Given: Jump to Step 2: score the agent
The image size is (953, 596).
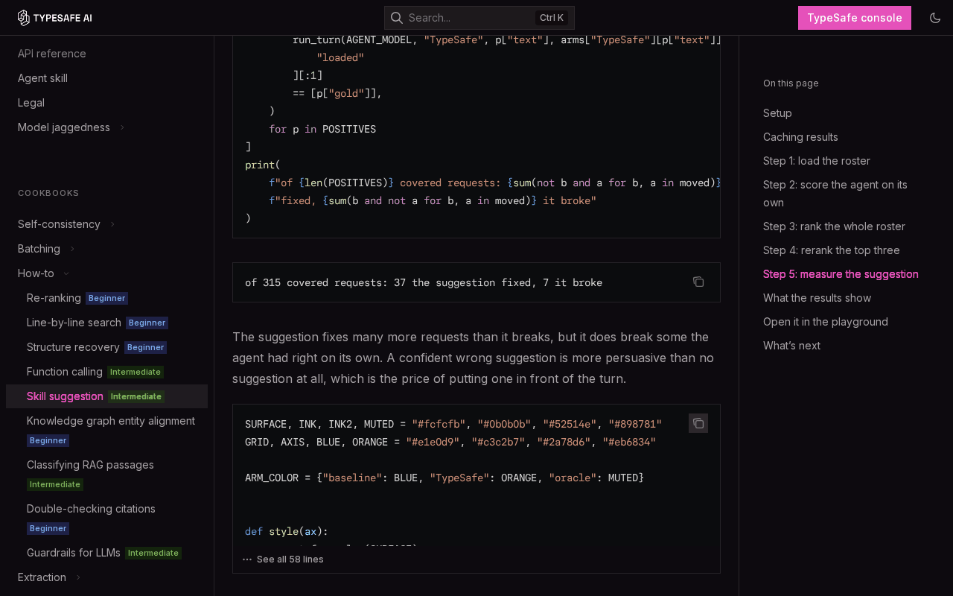Looking at the screenshot, I should pyautogui.click(x=835, y=194).
